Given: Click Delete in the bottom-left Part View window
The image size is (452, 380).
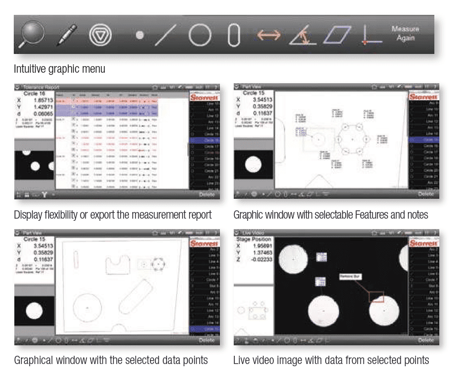Looking at the screenshot, I should point(207,340).
